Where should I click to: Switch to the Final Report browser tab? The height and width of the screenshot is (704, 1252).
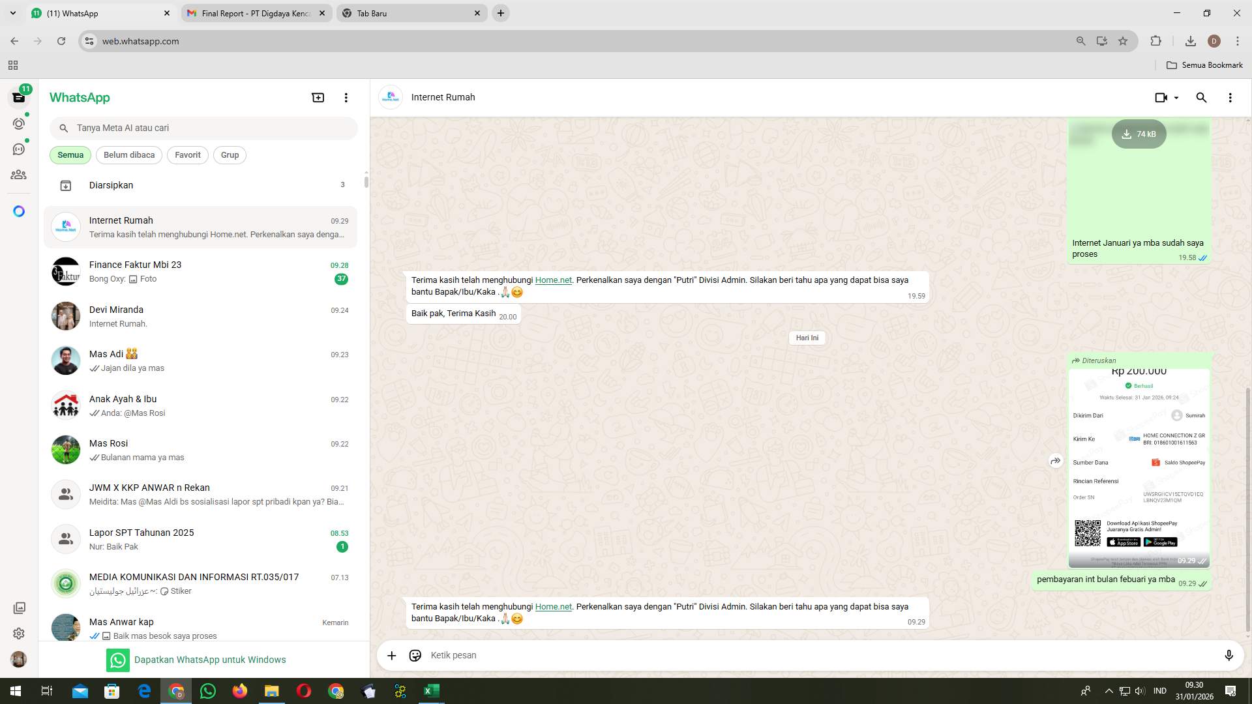(x=254, y=13)
